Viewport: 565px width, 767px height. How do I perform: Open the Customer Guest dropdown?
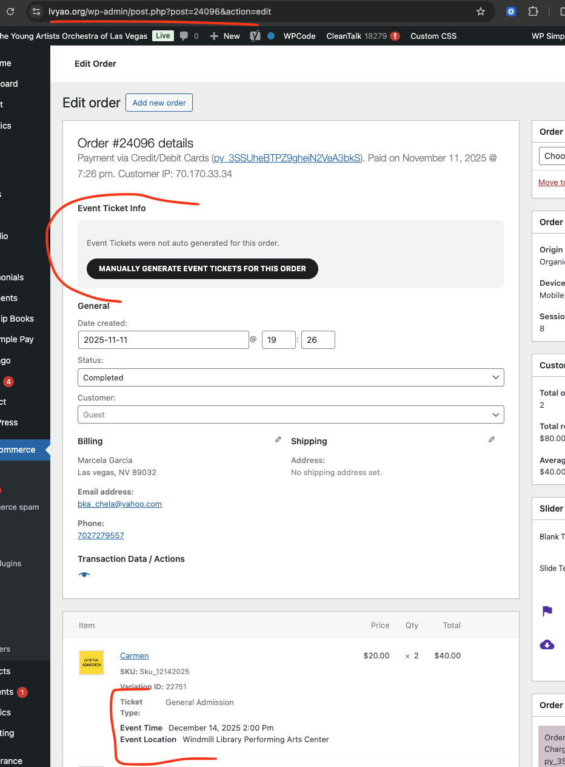pos(290,414)
